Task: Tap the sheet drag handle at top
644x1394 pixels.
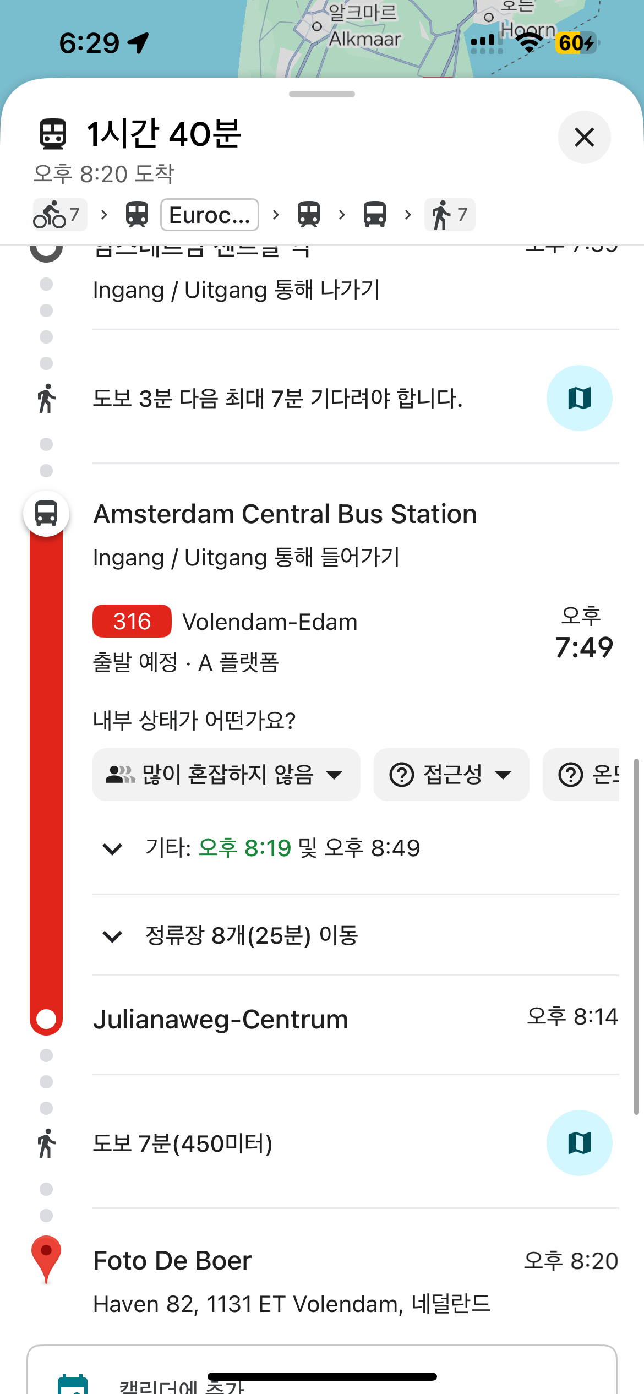Action: (x=322, y=94)
